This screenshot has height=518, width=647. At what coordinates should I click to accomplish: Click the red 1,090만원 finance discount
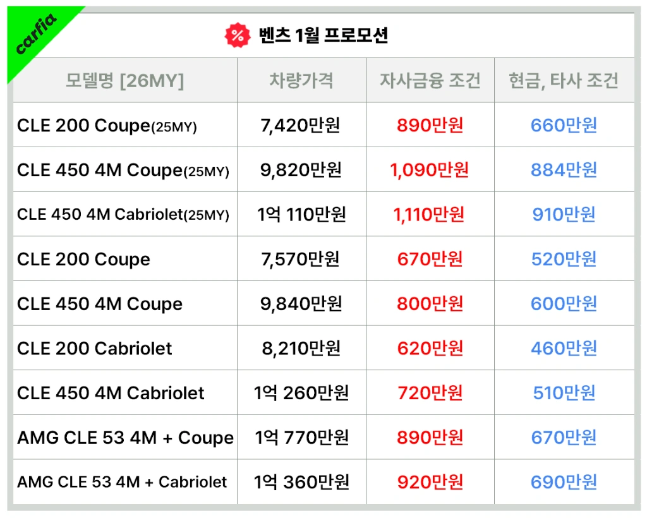point(430,170)
